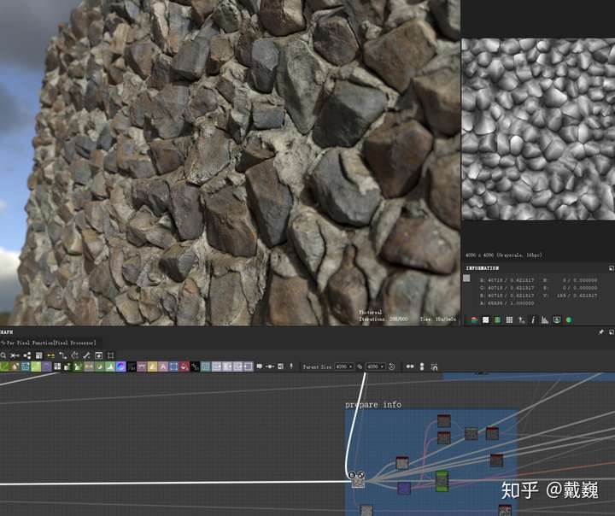Add the pink Text node with letter A

pos(163,366)
